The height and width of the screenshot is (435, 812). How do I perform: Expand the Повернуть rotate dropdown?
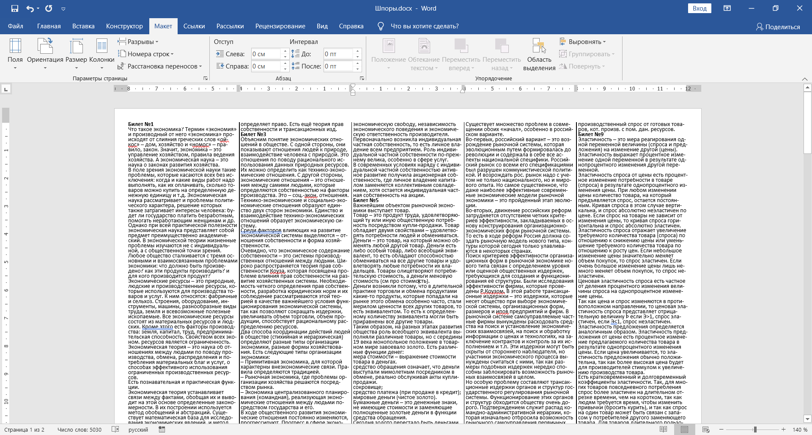tap(582, 66)
